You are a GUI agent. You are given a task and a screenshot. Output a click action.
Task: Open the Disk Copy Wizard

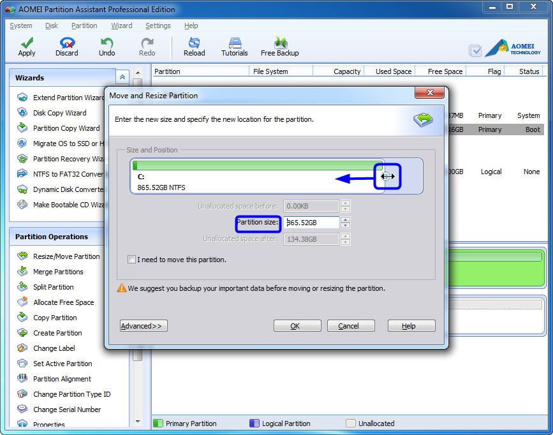pos(52,113)
